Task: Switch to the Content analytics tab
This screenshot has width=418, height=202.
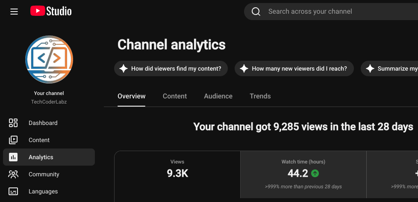Action: pos(175,96)
